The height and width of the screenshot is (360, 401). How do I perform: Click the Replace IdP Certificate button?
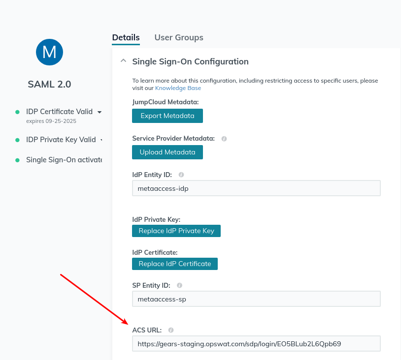175,264
